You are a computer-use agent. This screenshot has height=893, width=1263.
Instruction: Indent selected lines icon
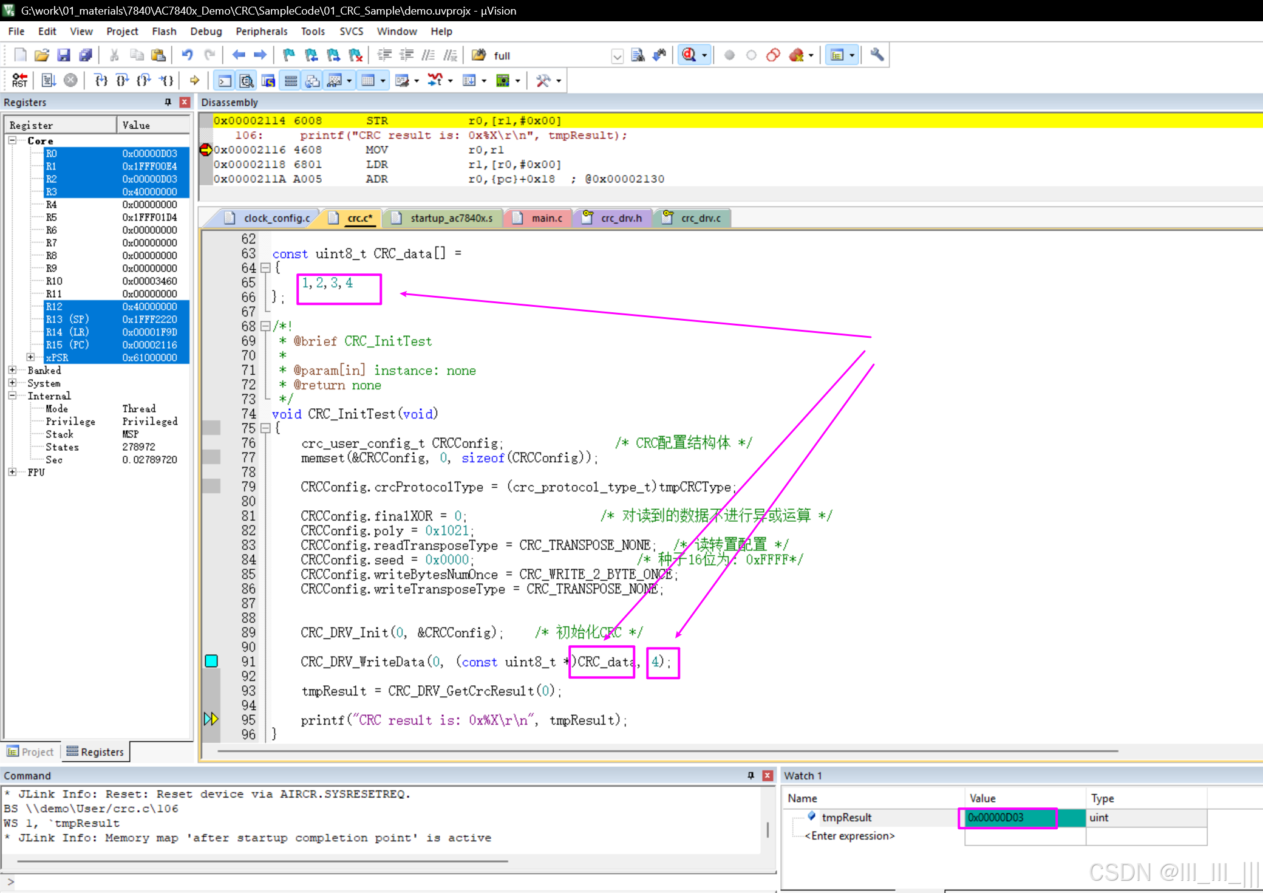[384, 55]
